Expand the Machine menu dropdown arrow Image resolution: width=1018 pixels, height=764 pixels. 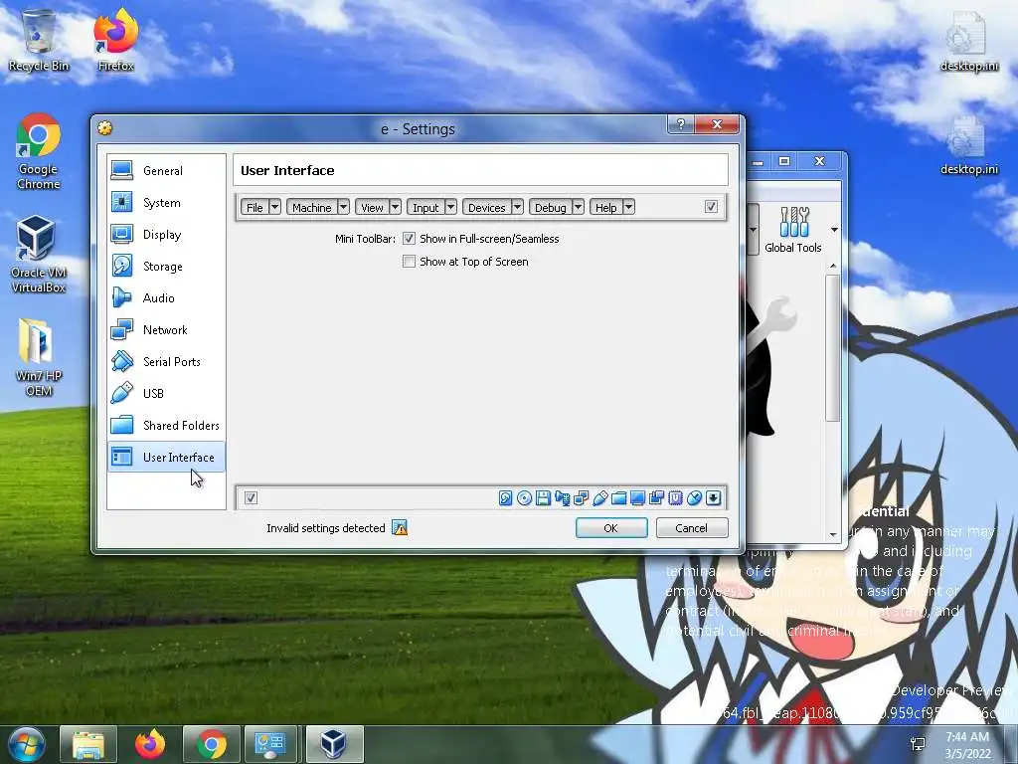343,207
